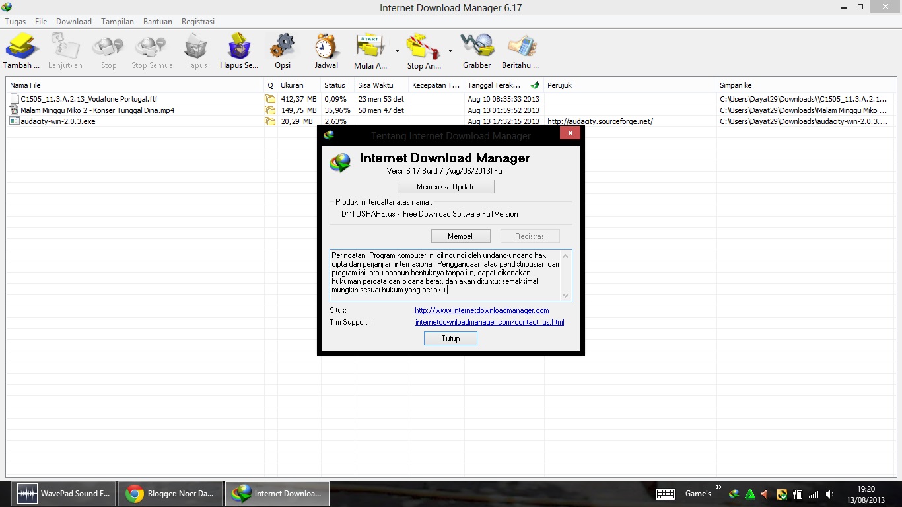This screenshot has height=507, width=902.
Task: Click the speaker volume tray icon
Action: (829, 494)
